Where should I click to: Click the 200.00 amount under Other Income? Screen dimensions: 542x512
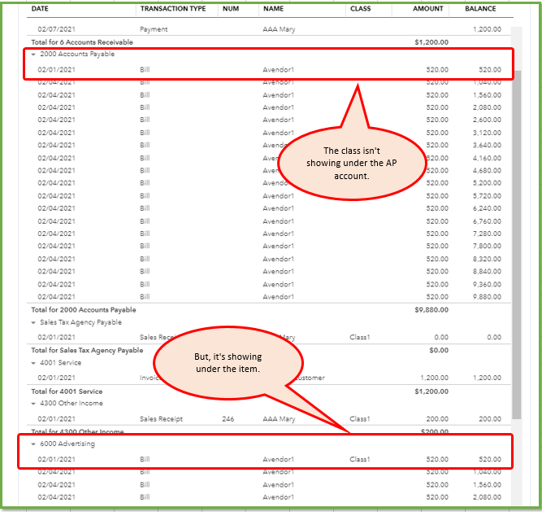pos(437,419)
